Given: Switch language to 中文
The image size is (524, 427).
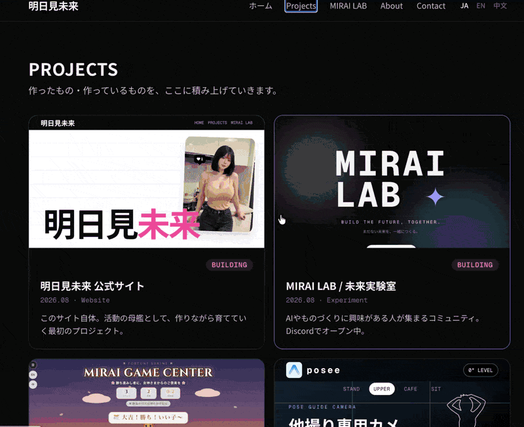Looking at the screenshot, I should pyautogui.click(x=500, y=6).
